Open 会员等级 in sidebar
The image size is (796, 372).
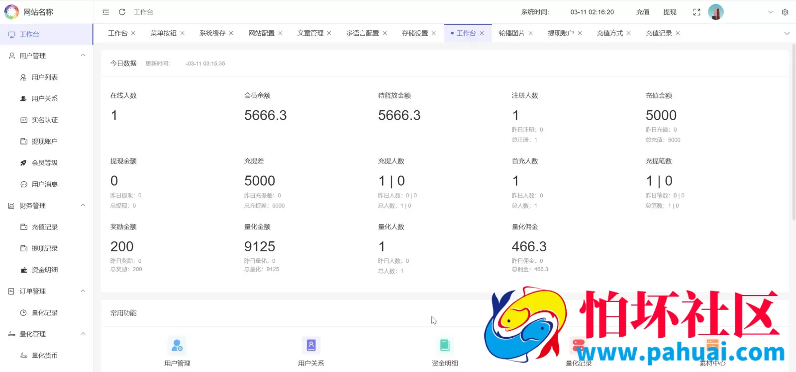tap(46, 162)
